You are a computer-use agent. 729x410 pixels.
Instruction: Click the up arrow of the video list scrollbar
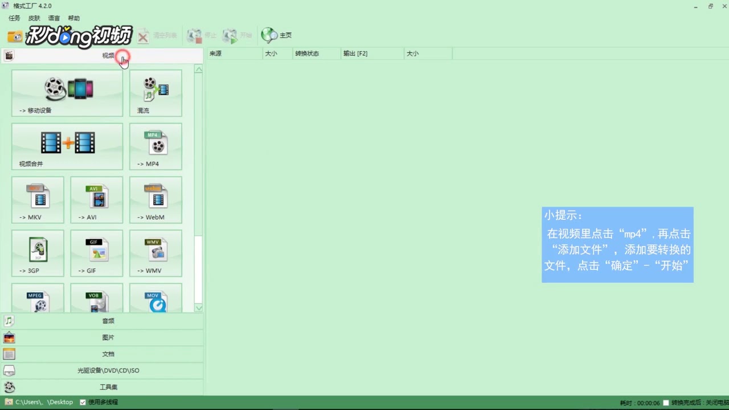tap(198, 69)
